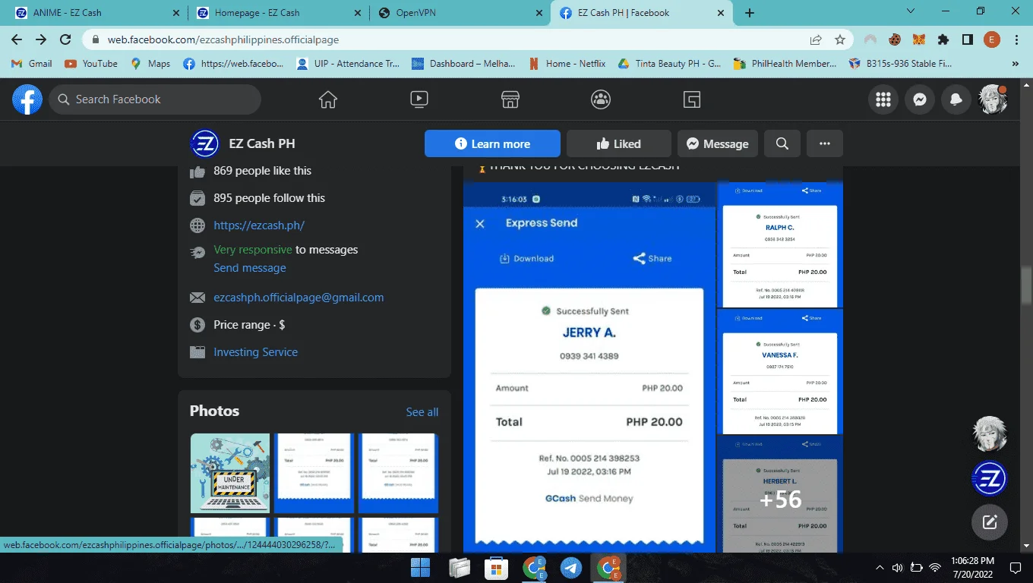
Task: Open EZ Cash PH page profile picture
Action: tap(205, 143)
